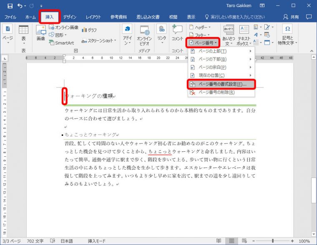Switch to Read Mode view

point(219,241)
